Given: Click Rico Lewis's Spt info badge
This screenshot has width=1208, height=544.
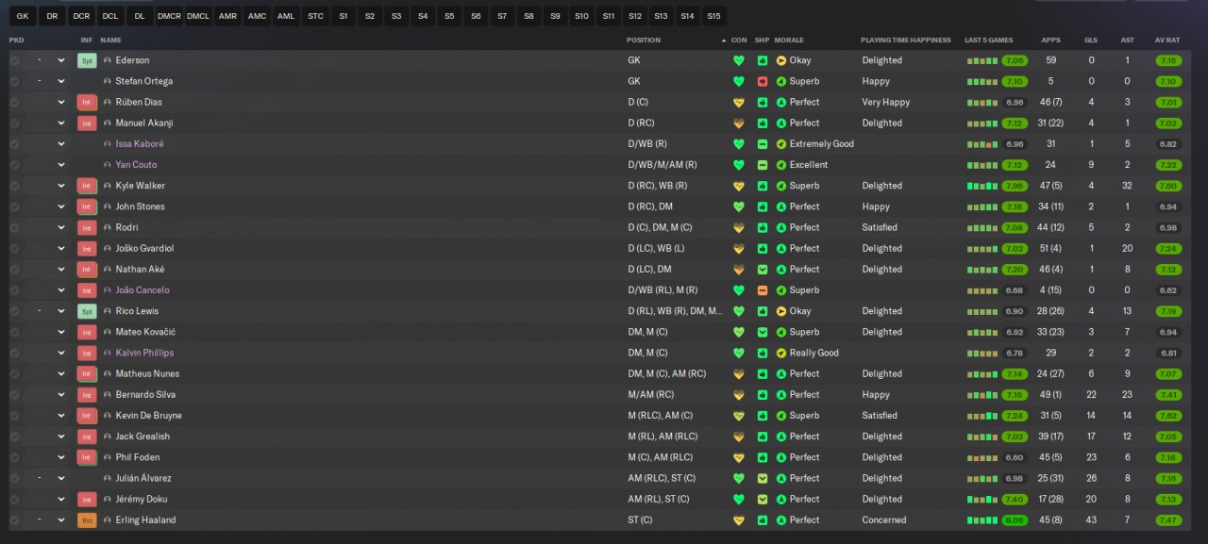Looking at the screenshot, I should (x=87, y=311).
